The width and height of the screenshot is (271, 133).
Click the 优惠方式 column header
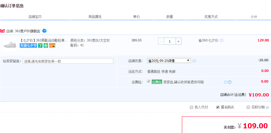(x=211, y=17)
